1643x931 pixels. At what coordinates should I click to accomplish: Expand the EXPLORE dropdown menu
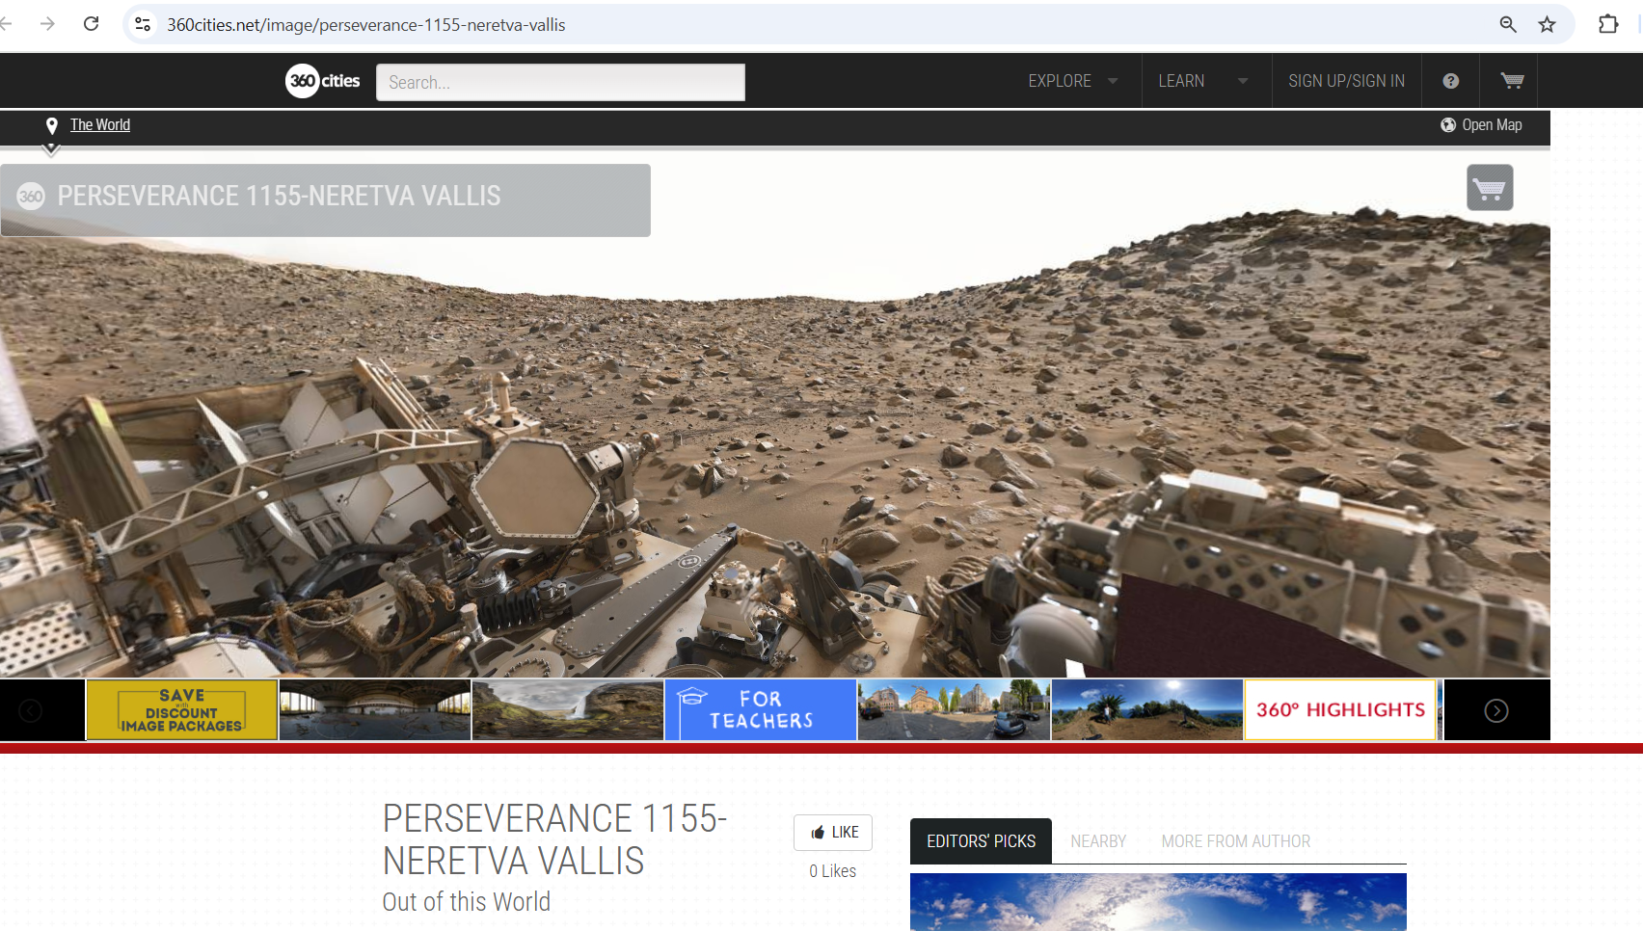(x=1072, y=81)
